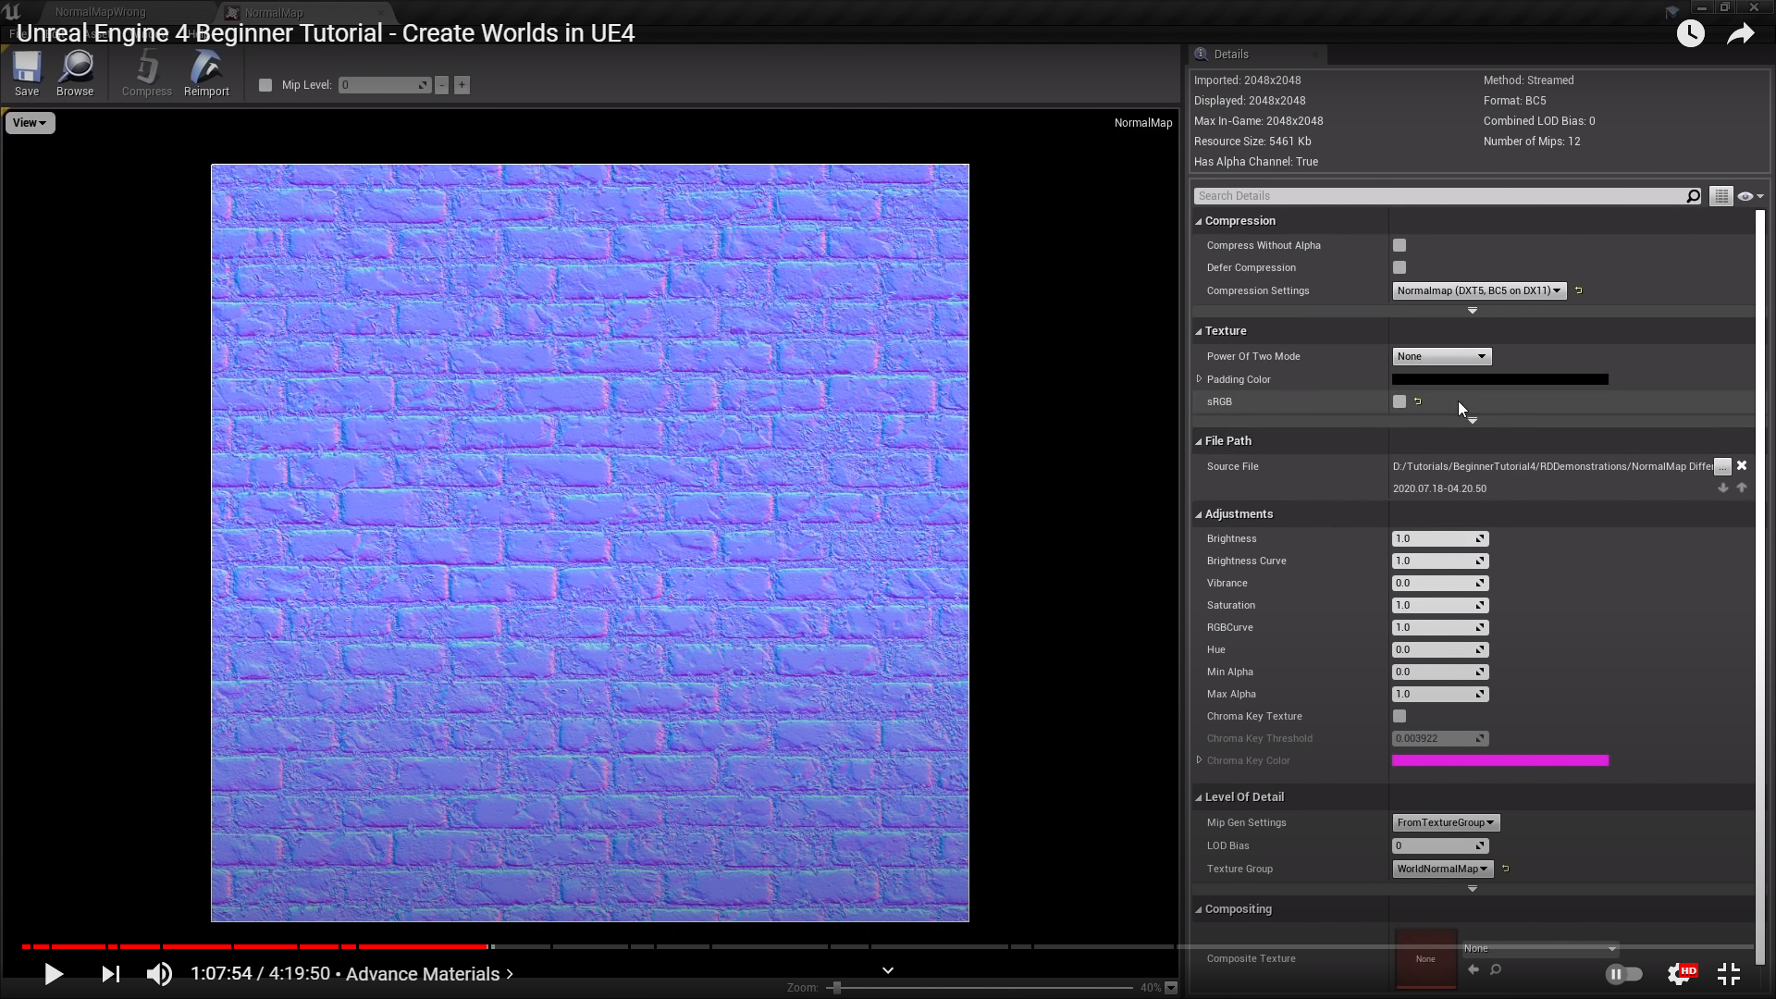Viewport: 1776px width, 999px height.
Task: Click the Chroma Key Color swatch
Action: (x=1499, y=760)
